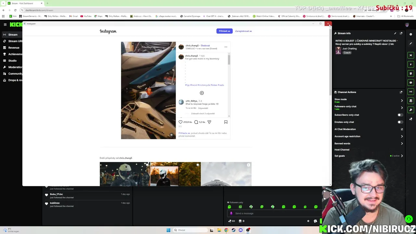The image size is (416, 234).
Task: Select the Stream - Kick Dashboard tab
Action: 25,3
